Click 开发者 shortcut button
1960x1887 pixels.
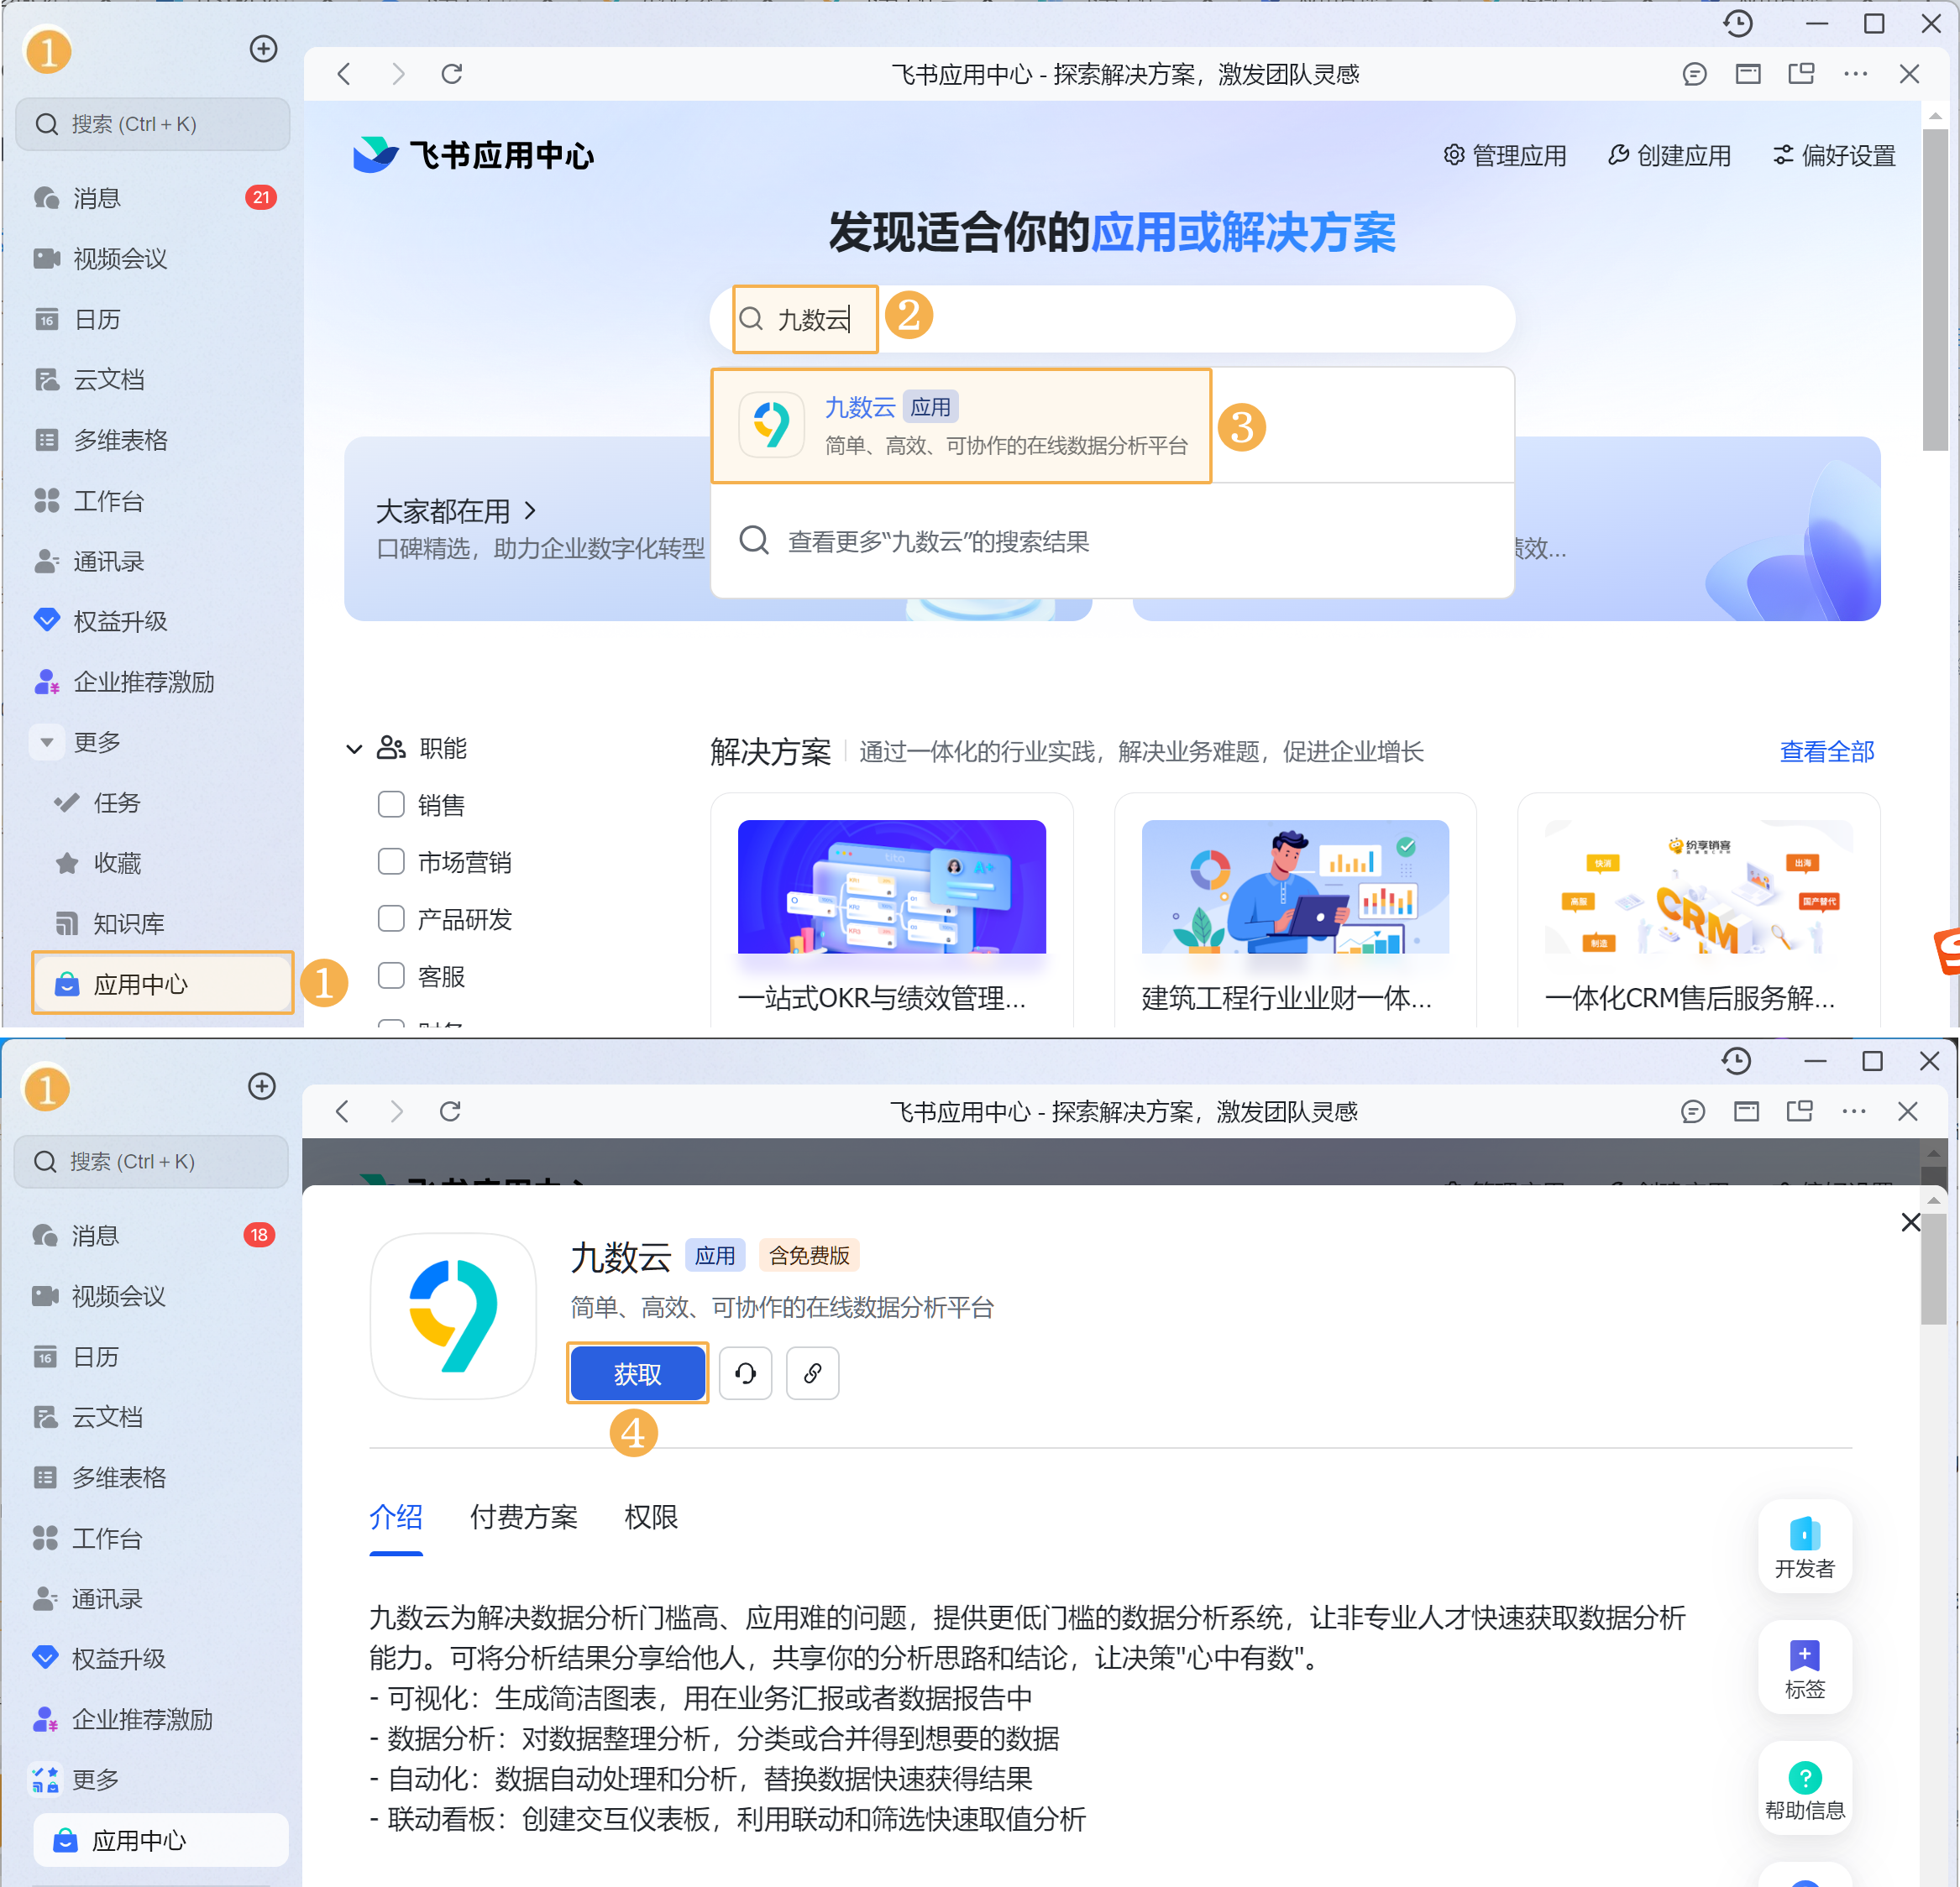click(1805, 1547)
